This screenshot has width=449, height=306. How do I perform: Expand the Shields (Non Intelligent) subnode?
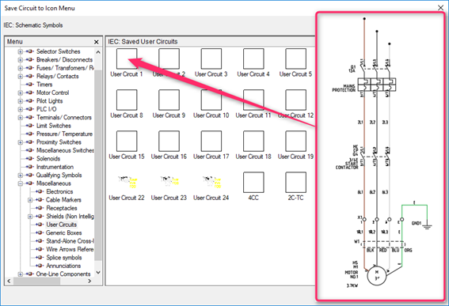(x=30, y=217)
